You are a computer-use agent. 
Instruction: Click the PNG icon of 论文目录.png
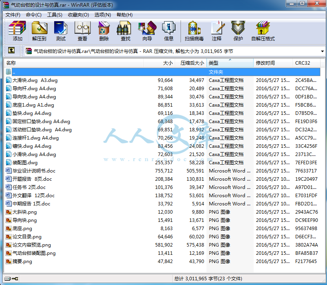pos(9,237)
